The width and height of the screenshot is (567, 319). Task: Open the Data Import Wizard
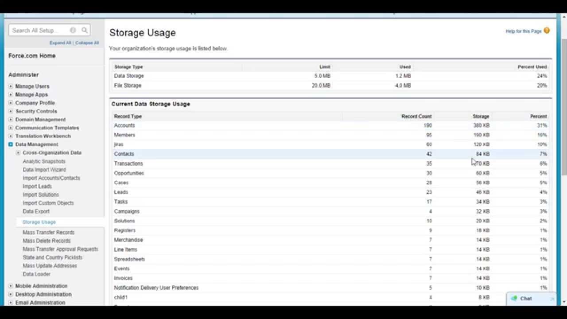coord(44,170)
